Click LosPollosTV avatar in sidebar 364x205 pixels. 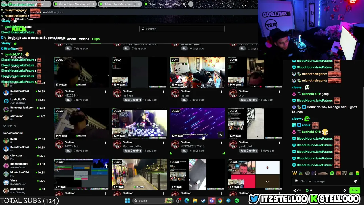point(6,101)
